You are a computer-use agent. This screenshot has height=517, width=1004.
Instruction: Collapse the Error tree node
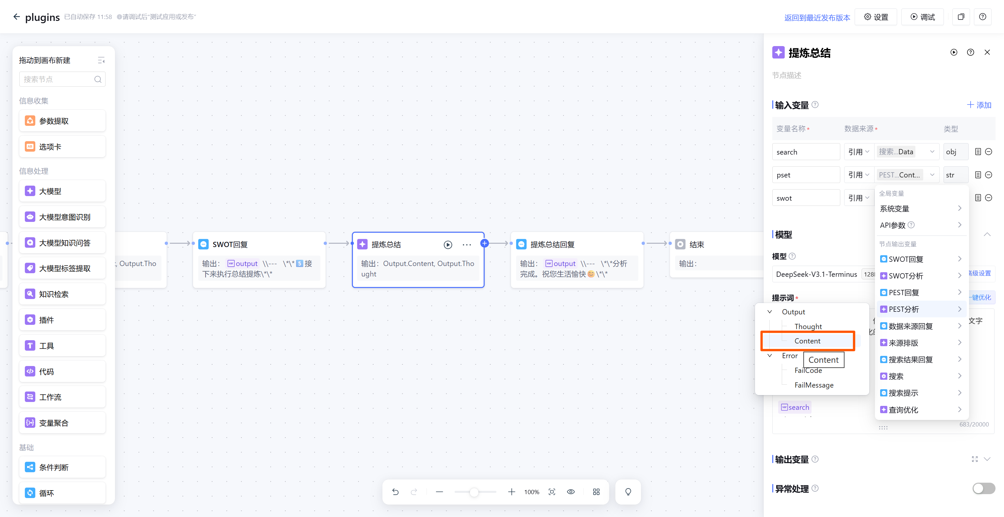click(x=770, y=356)
